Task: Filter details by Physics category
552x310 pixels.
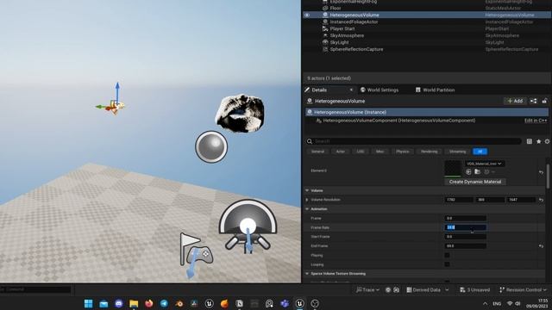Action: [403, 152]
